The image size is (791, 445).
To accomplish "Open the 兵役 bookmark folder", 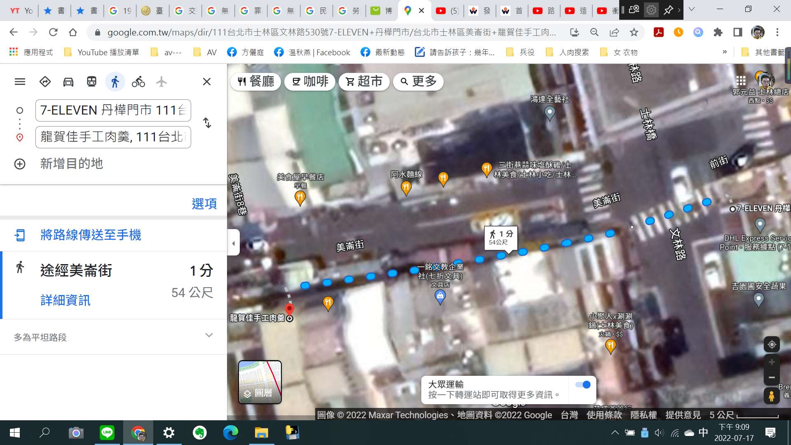I will click(x=521, y=52).
